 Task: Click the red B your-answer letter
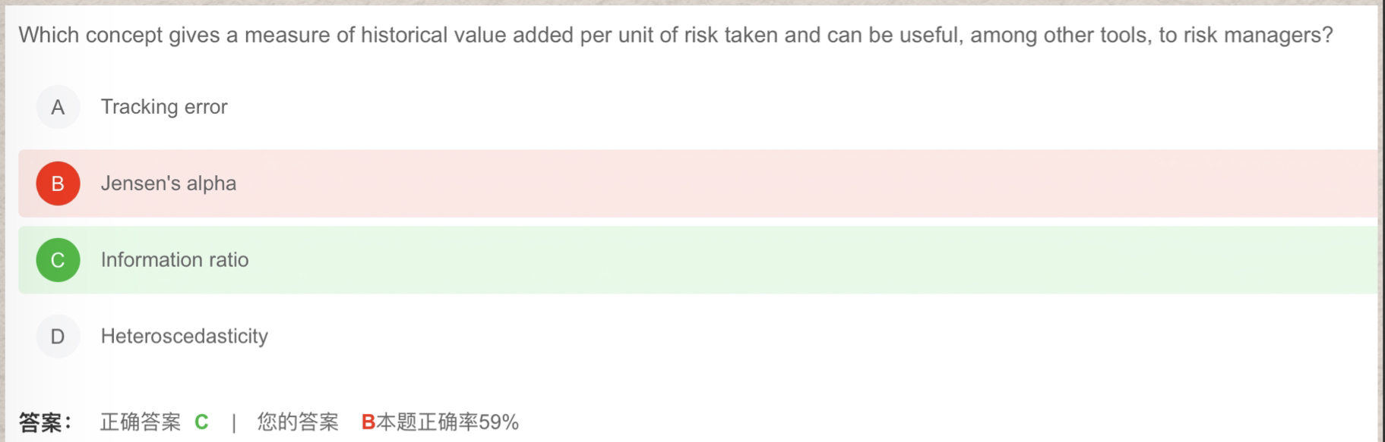pos(368,422)
